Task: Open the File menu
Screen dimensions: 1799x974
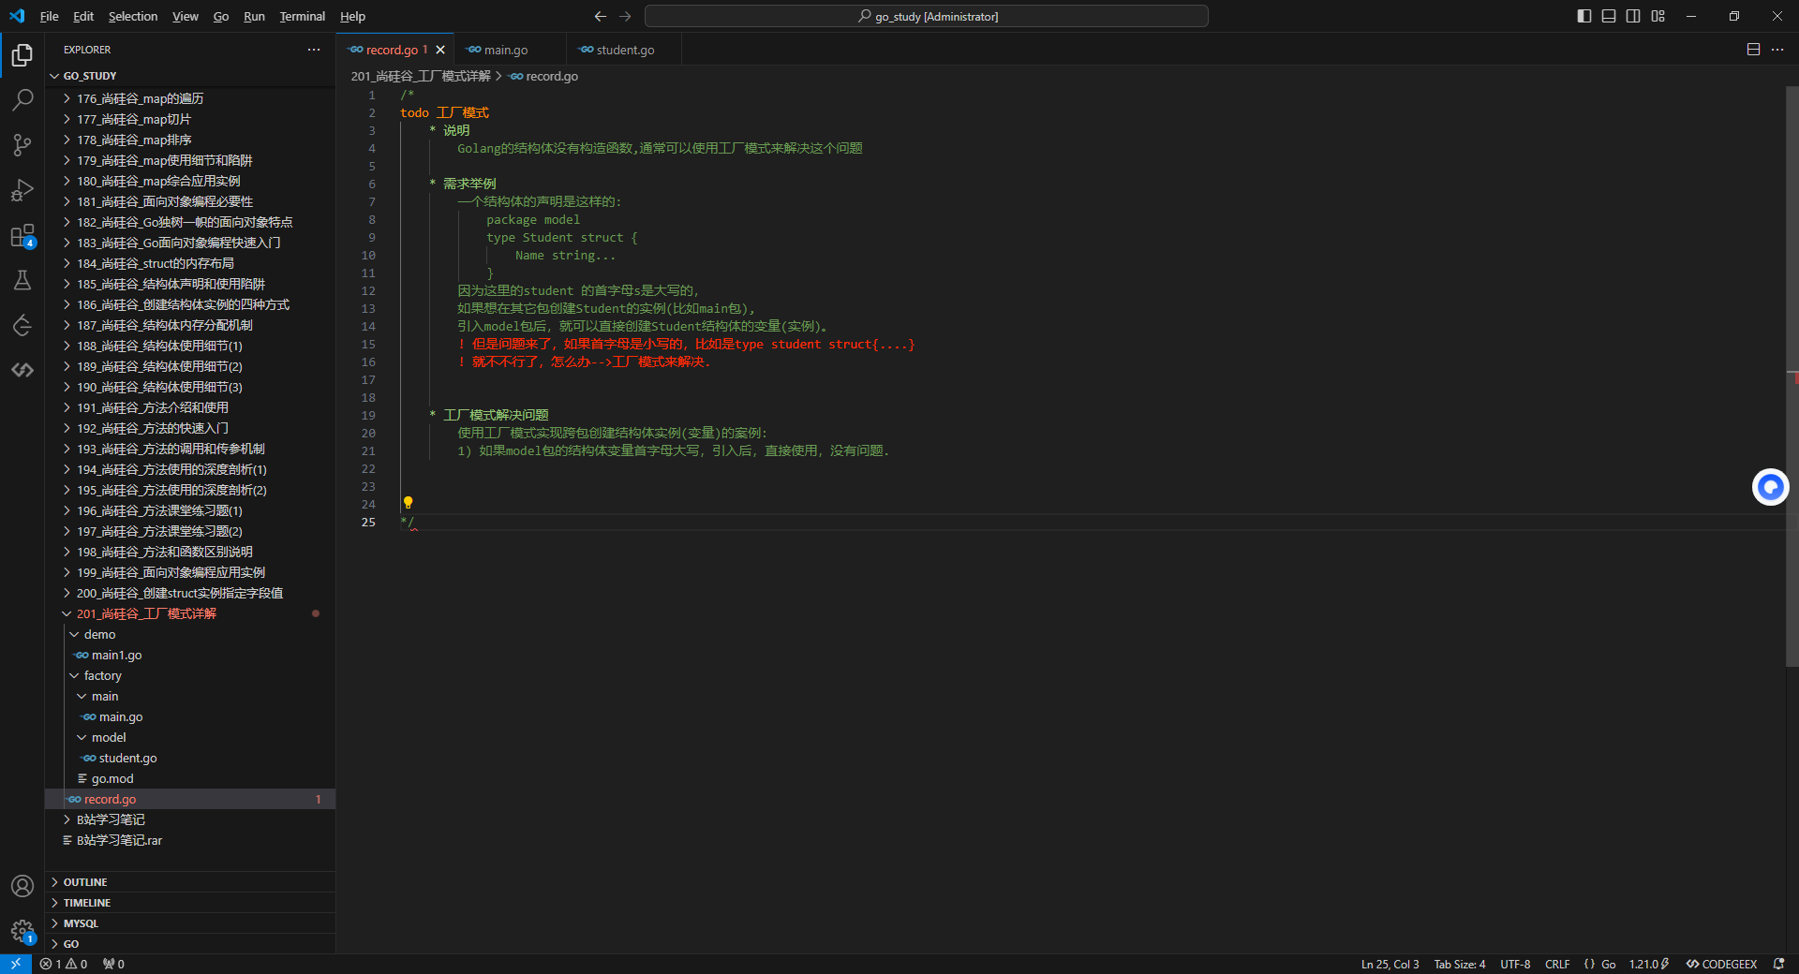Action: tap(50, 16)
